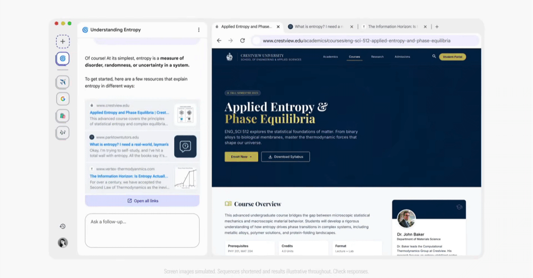The image size is (533, 278).
Task: Click the parktowntutors chat bubble thumbnail
Action: [185, 147]
